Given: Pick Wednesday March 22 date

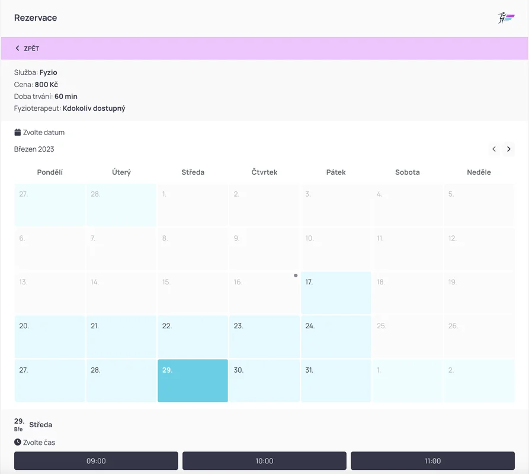Looking at the screenshot, I should coord(193,337).
